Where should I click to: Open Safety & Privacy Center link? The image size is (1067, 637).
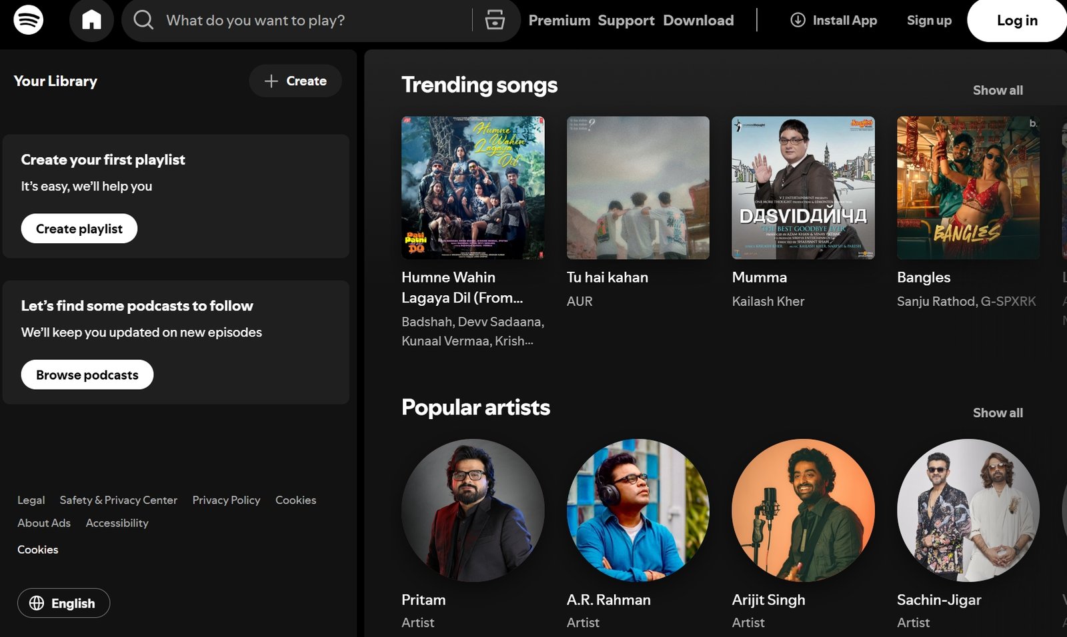tap(119, 500)
